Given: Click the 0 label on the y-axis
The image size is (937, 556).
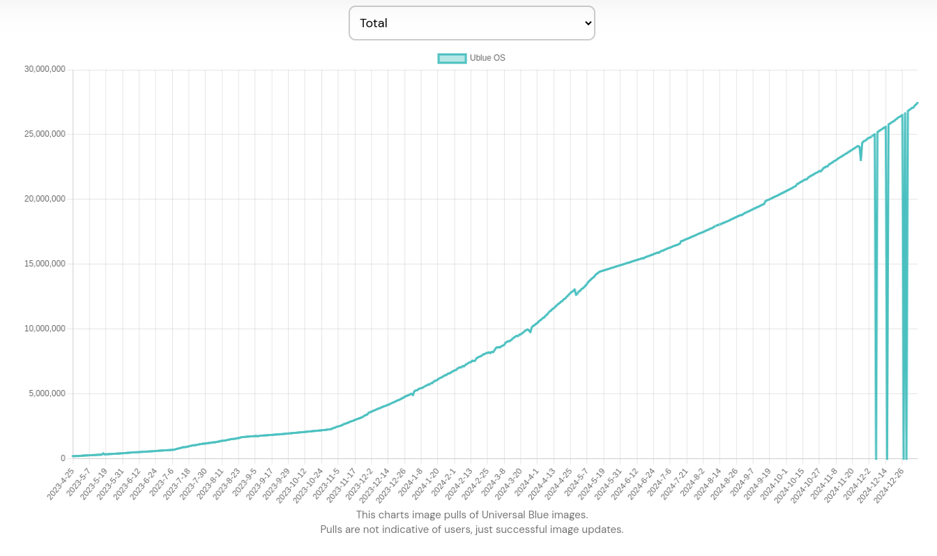Looking at the screenshot, I should 63,458.
